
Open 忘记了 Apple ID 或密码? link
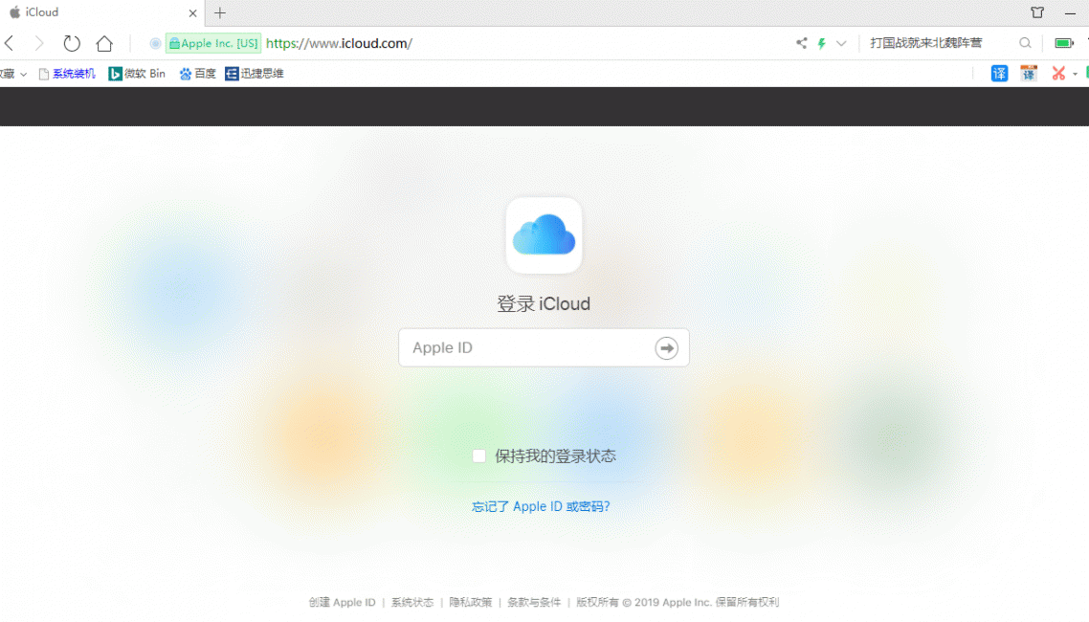541,507
